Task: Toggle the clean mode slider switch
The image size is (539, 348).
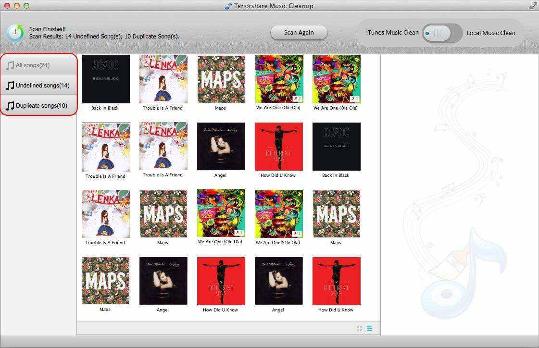Action: [441, 33]
